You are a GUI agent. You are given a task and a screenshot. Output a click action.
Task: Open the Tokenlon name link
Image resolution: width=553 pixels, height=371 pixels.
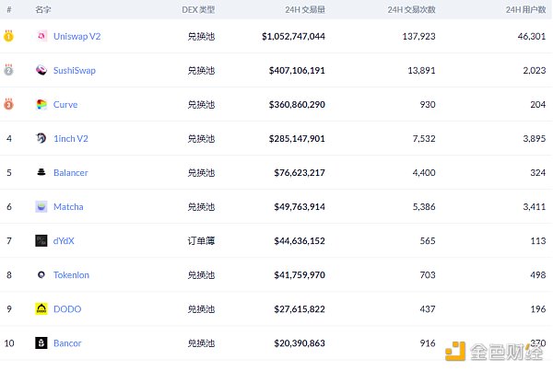73,275
